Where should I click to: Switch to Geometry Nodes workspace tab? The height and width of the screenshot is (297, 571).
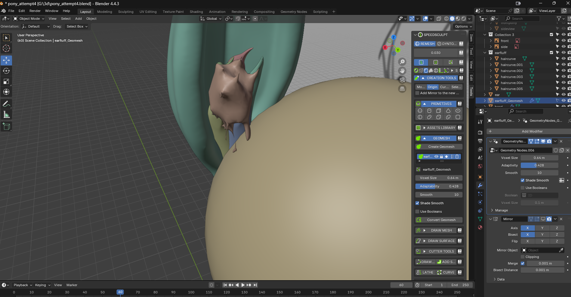pos(294,12)
